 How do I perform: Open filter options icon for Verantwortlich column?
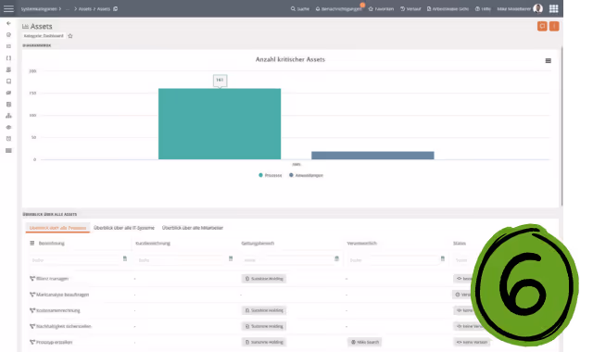click(443, 258)
